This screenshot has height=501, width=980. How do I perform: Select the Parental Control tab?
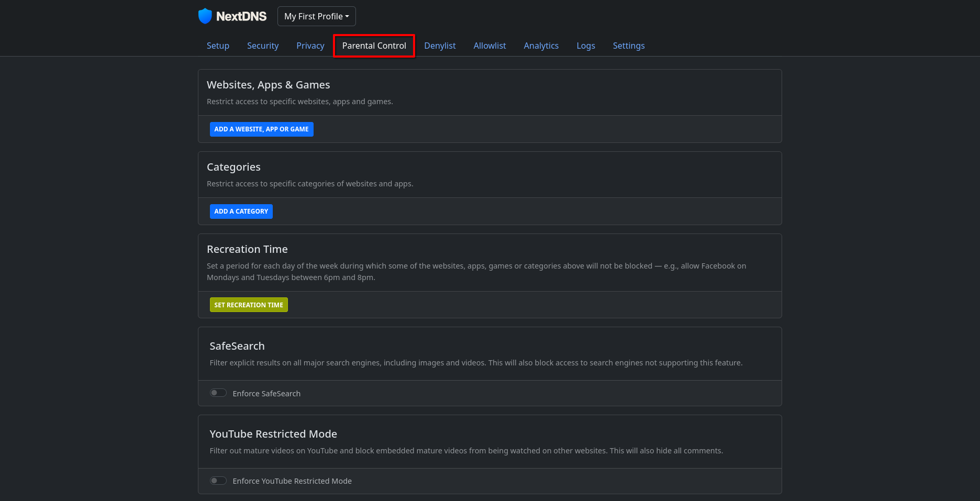point(374,46)
